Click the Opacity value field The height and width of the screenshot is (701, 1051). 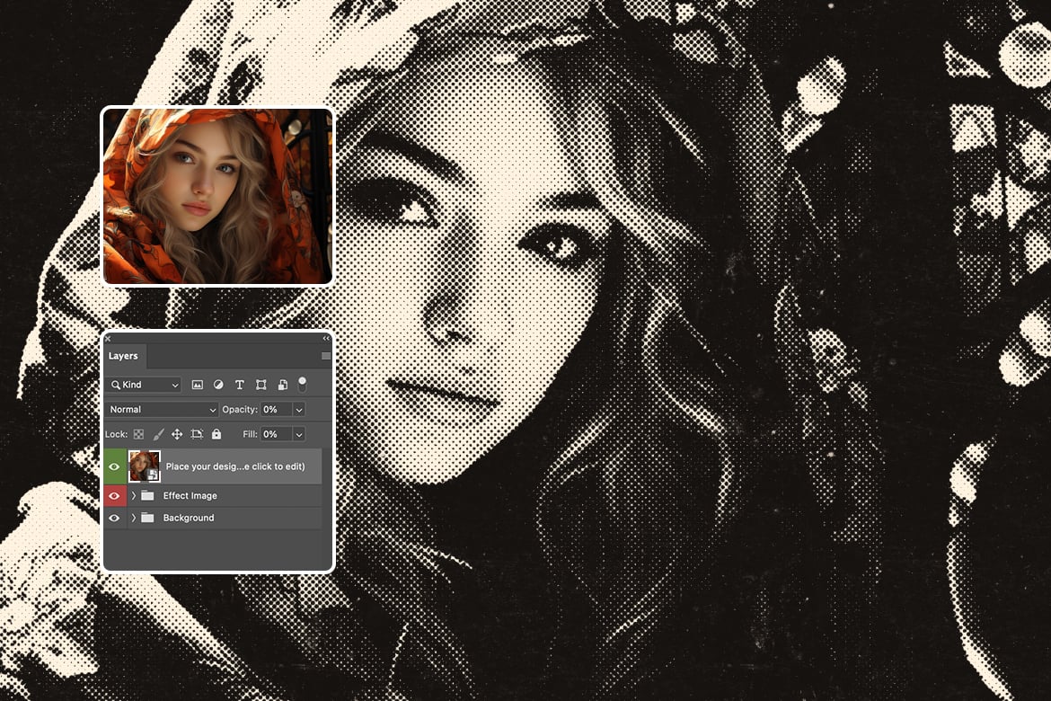click(276, 410)
